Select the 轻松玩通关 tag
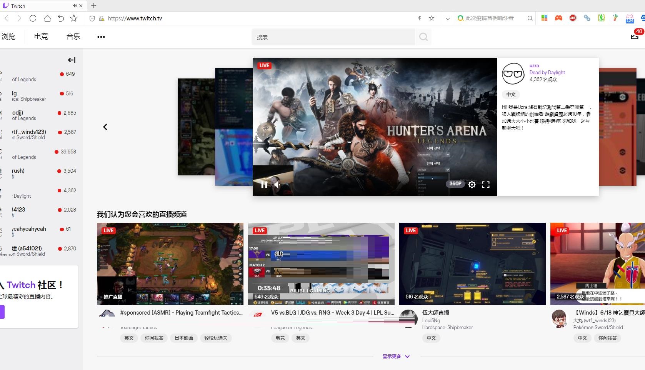The width and height of the screenshot is (645, 370). point(216,338)
